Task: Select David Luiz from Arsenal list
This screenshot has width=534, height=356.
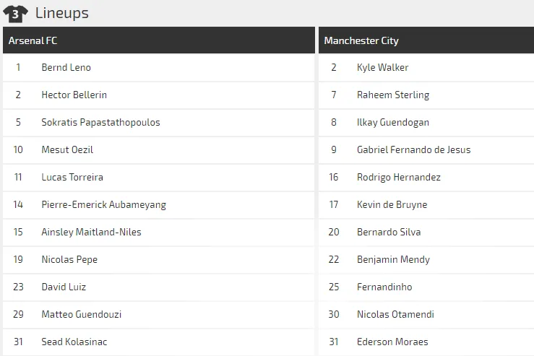Action: [x=64, y=287]
